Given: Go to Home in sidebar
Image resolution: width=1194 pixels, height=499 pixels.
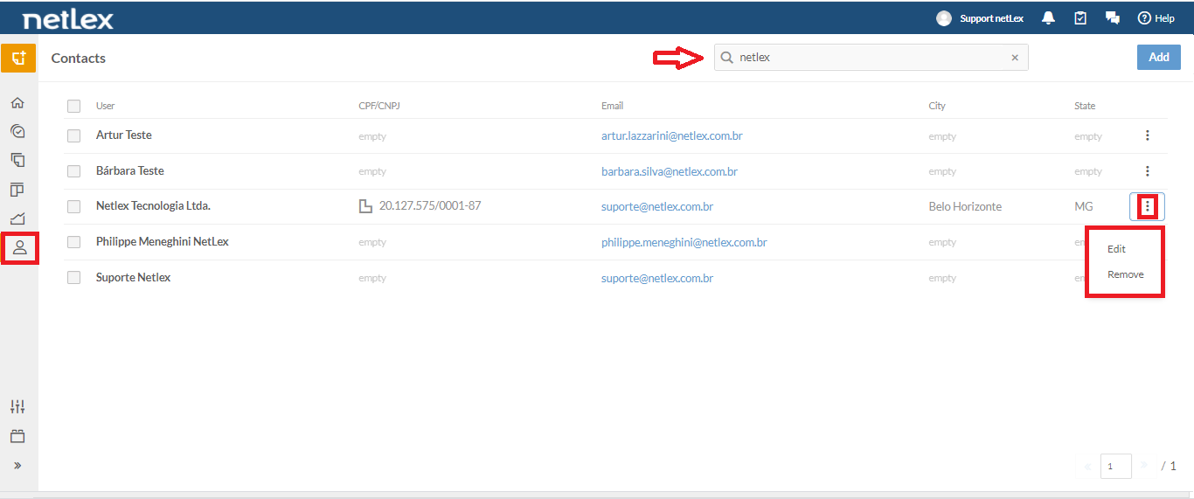Looking at the screenshot, I should (17, 102).
